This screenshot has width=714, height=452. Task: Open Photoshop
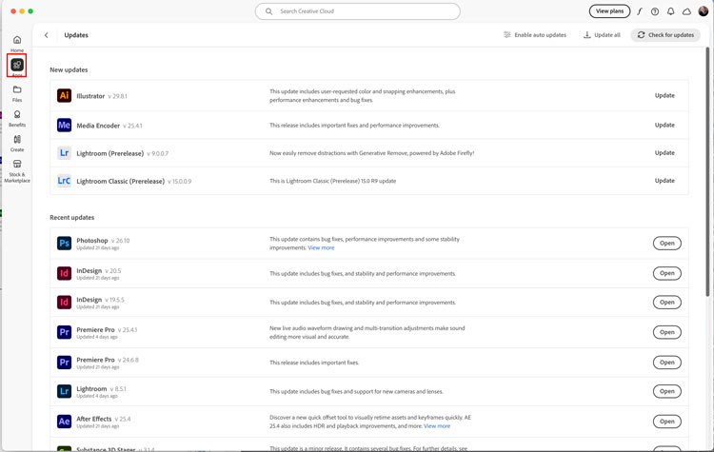pyautogui.click(x=666, y=243)
